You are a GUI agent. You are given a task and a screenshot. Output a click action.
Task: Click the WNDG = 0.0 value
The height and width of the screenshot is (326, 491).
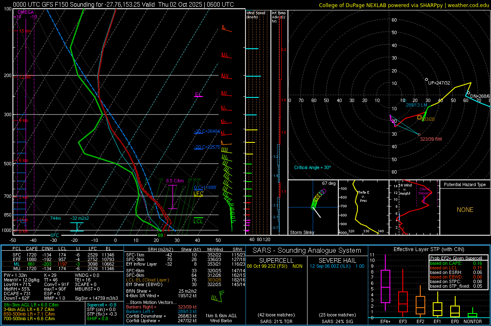[x=87, y=275]
